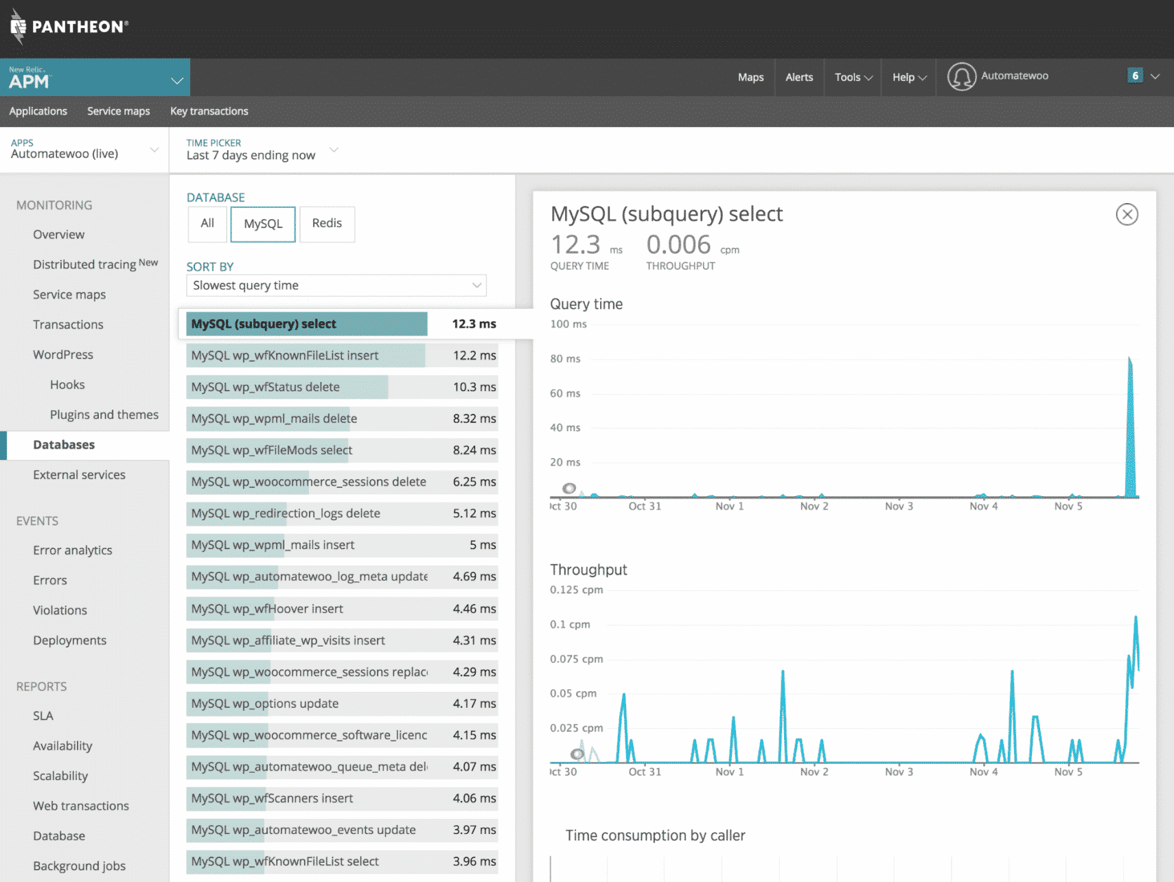Viewport: 1174px width, 882px height.
Task: Open the Slowest query time sort dropdown
Action: click(x=336, y=286)
